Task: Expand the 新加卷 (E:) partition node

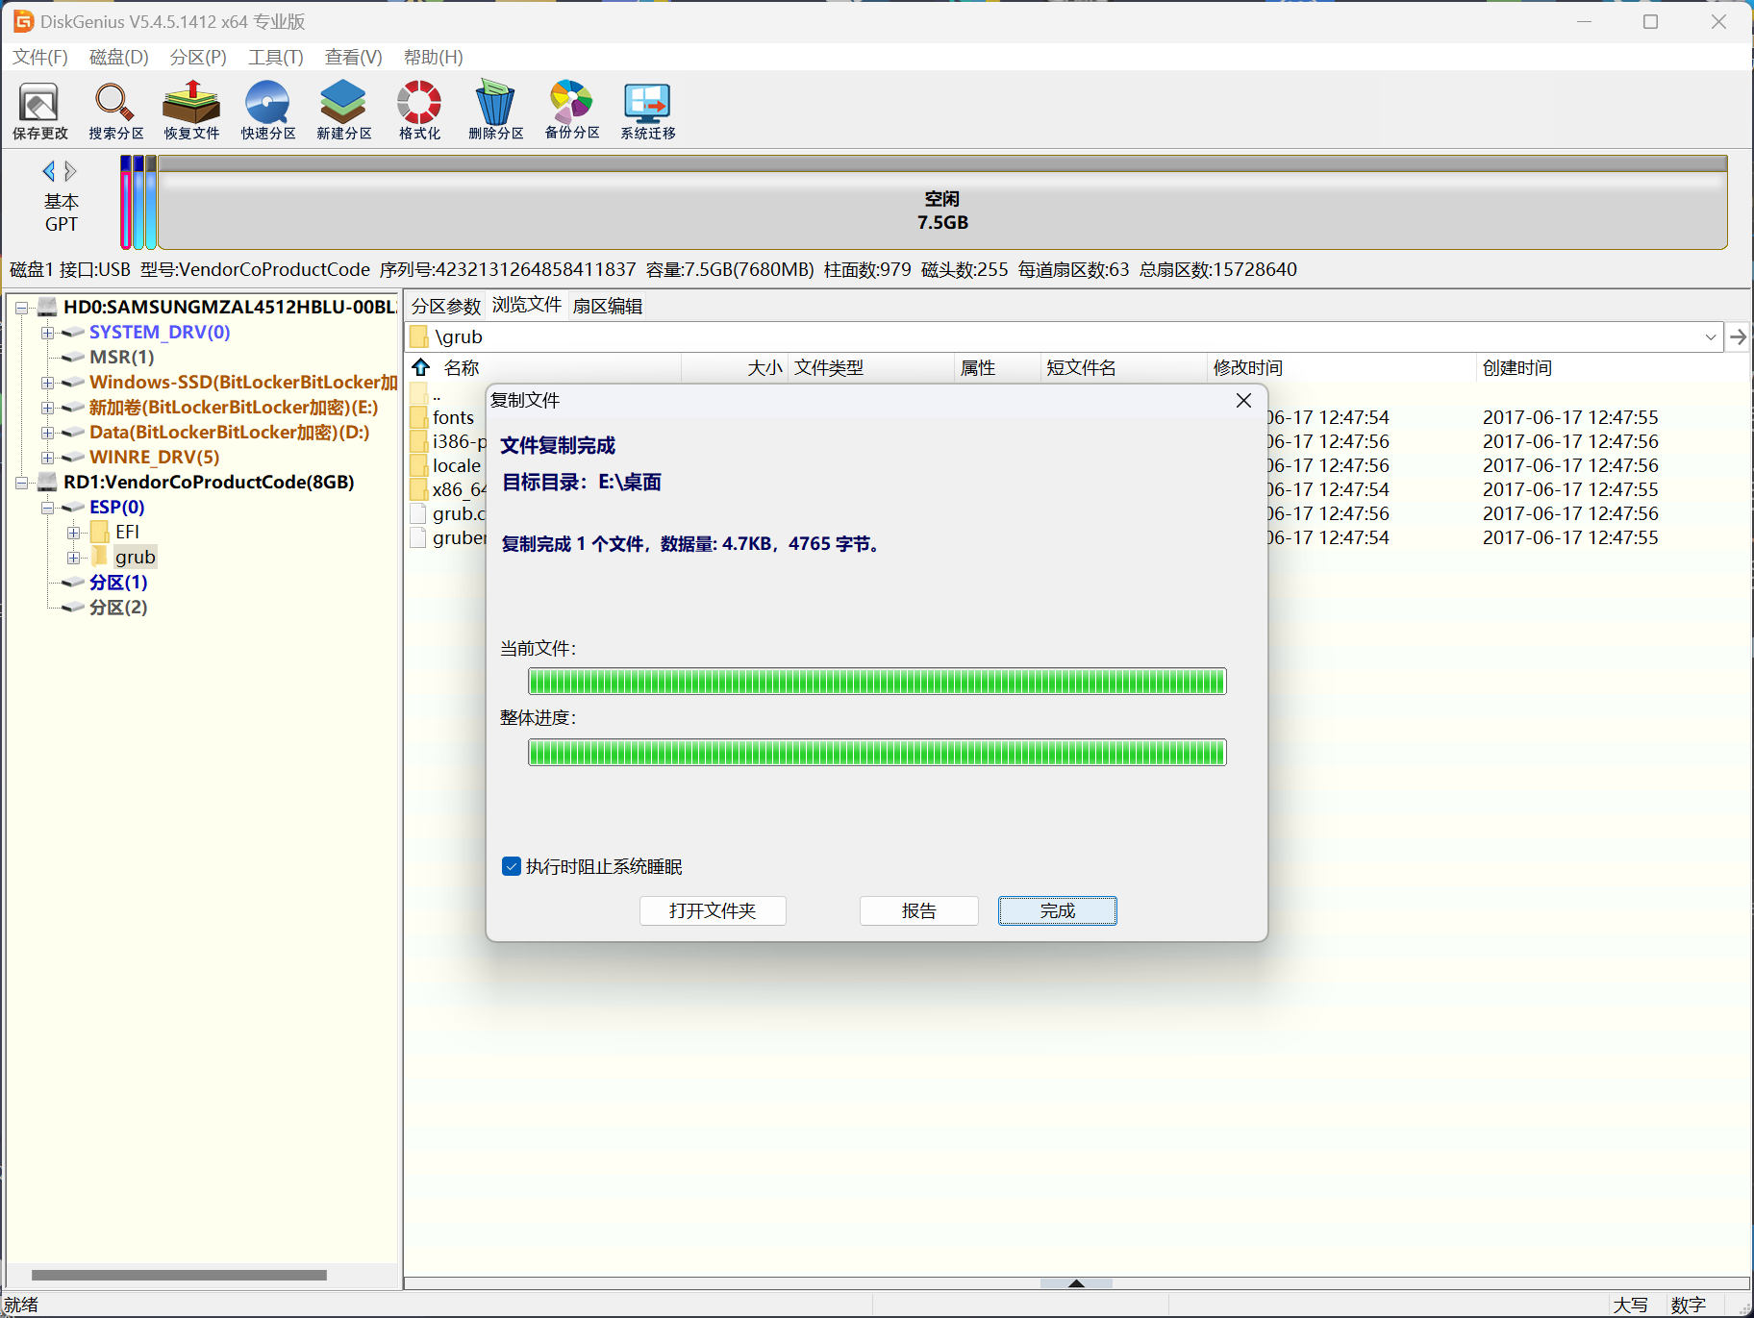Action: 47,408
